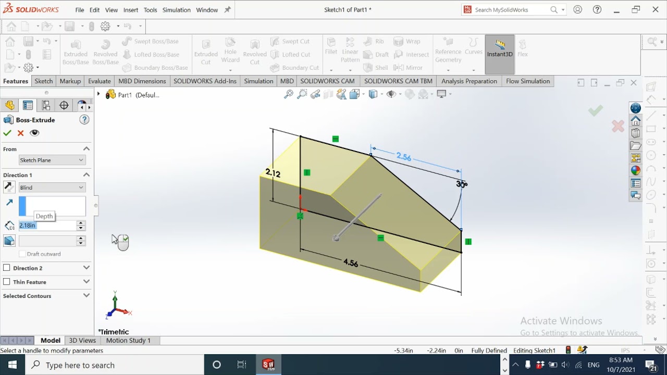Open the ConfigurationManager tab icon

[x=46, y=105]
